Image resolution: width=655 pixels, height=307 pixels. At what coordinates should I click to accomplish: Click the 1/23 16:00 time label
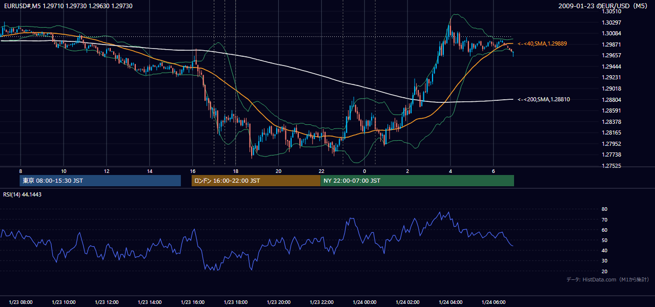click(x=193, y=302)
